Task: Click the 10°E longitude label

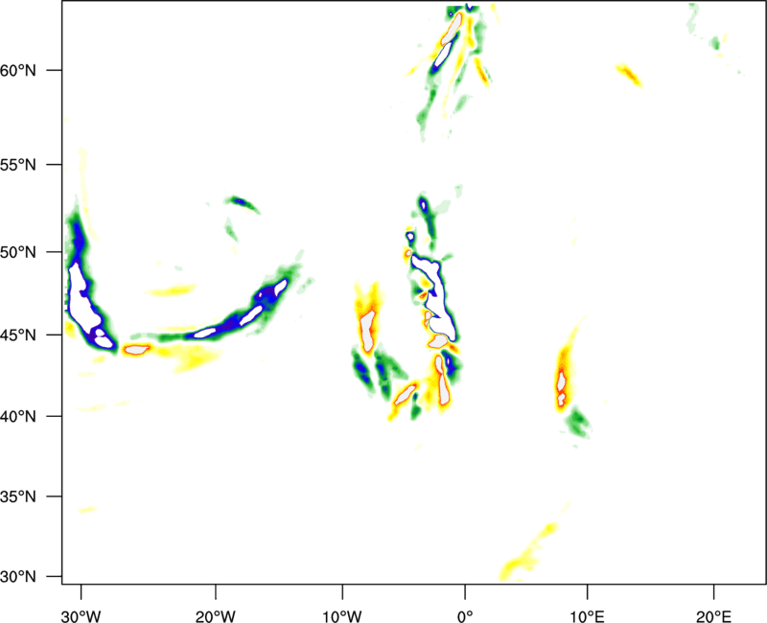Action: click(587, 616)
